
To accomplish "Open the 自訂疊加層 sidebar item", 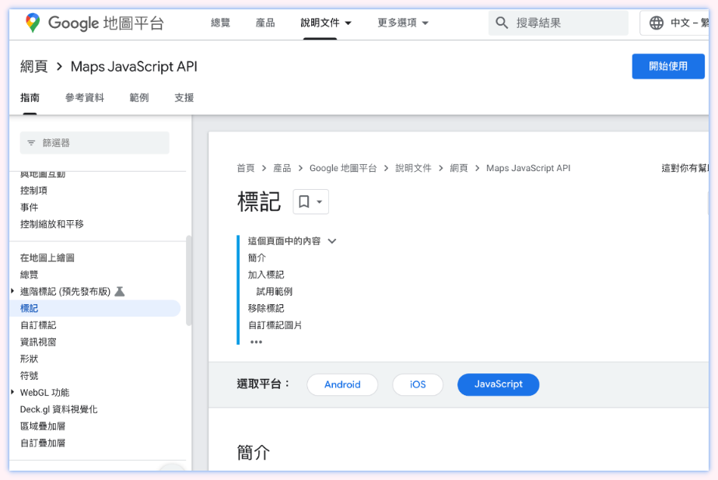I will [x=43, y=443].
